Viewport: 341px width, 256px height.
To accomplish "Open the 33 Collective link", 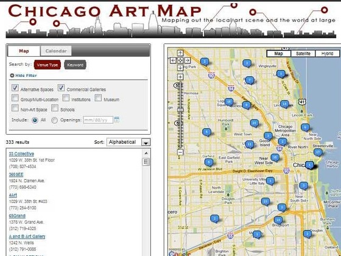I will pyautogui.click(x=21, y=154).
